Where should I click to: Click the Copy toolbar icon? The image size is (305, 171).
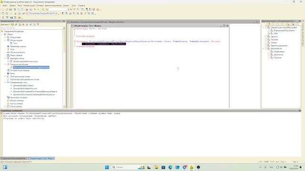coord(19,9)
